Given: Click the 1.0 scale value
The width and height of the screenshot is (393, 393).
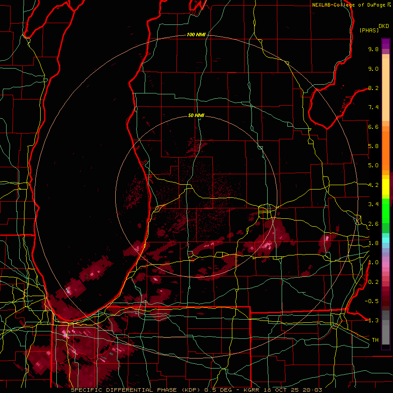Looking at the screenshot, I should click(x=373, y=262).
